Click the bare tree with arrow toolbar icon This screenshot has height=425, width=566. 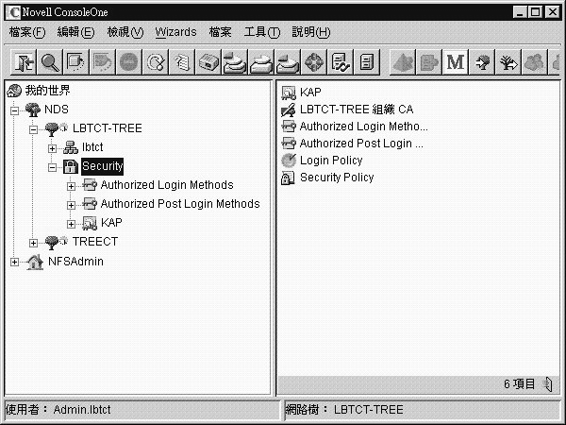(508, 62)
